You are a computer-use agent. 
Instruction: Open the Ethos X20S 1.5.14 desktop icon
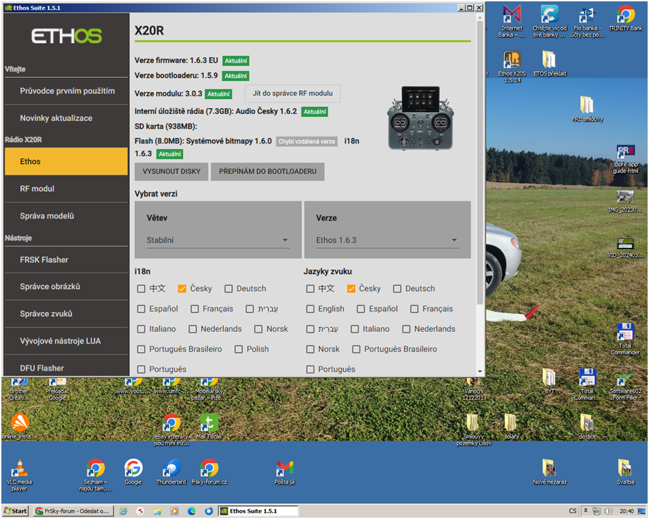coord(513,59)
